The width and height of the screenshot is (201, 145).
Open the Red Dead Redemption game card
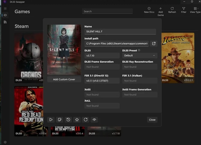[29, 111]
